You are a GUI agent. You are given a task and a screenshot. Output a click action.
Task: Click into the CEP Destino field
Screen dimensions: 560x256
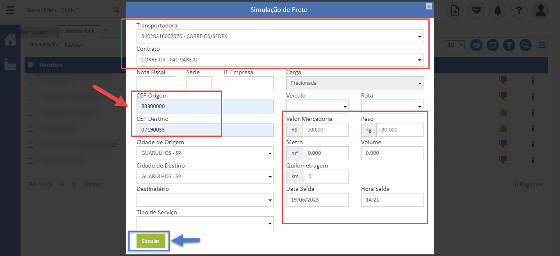[205, 130]
